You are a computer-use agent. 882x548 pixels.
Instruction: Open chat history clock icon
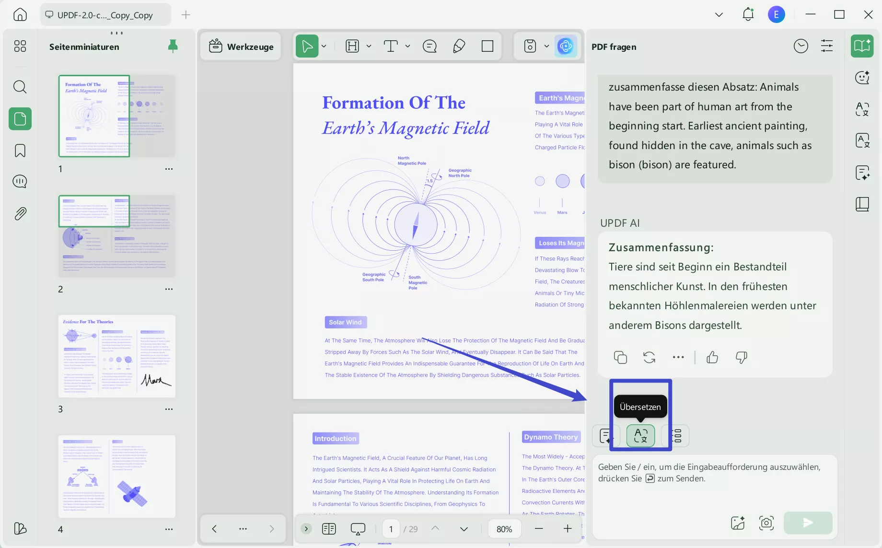[801, 46]
